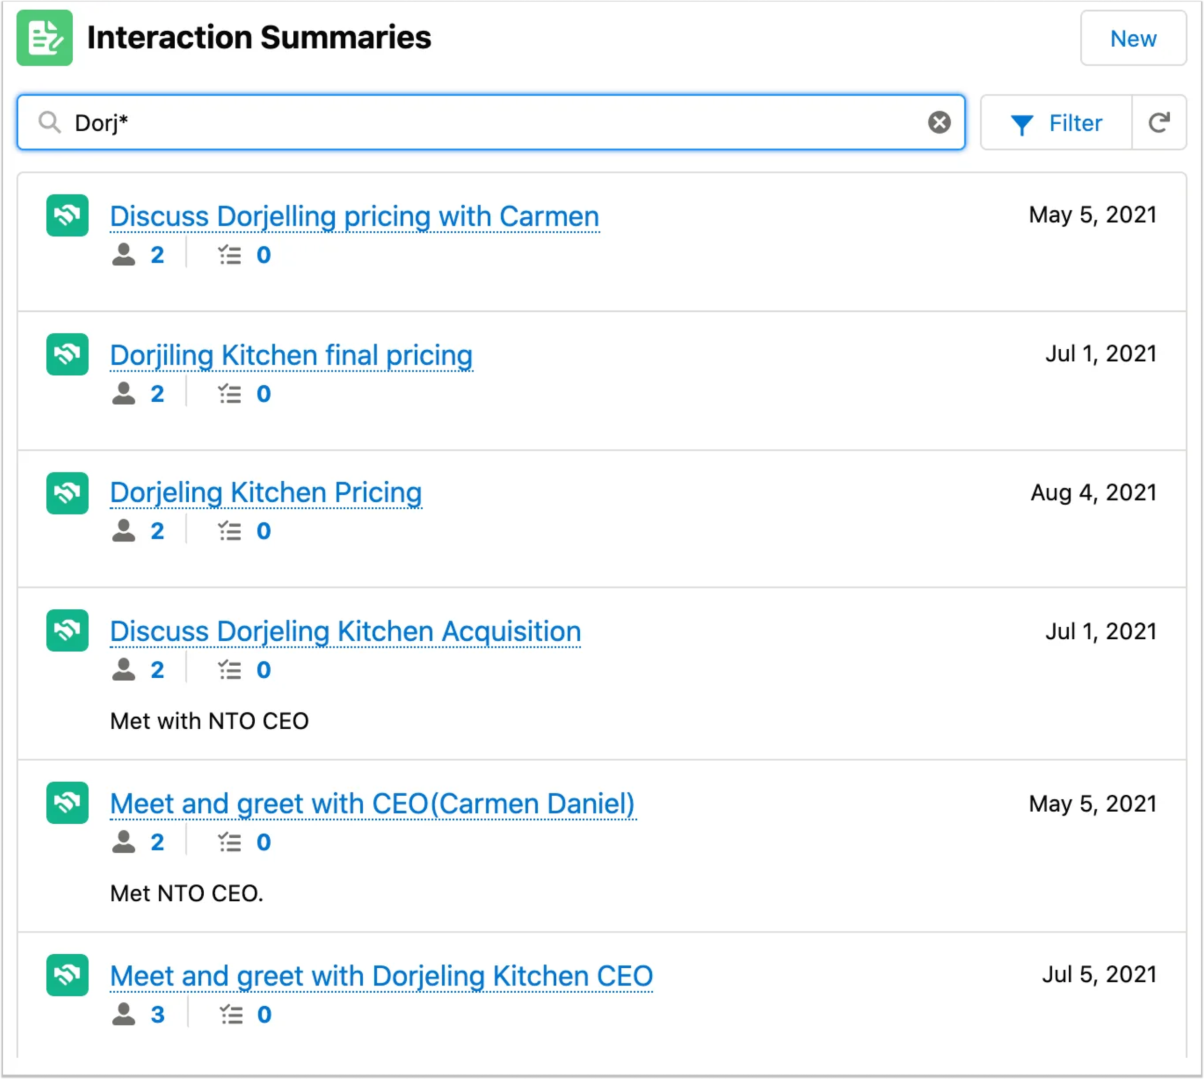Click attendees icon under Meet and greet with Dorjeling

tap(123, 1014)
